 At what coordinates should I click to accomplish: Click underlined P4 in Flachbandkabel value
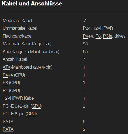click(86, 36)
